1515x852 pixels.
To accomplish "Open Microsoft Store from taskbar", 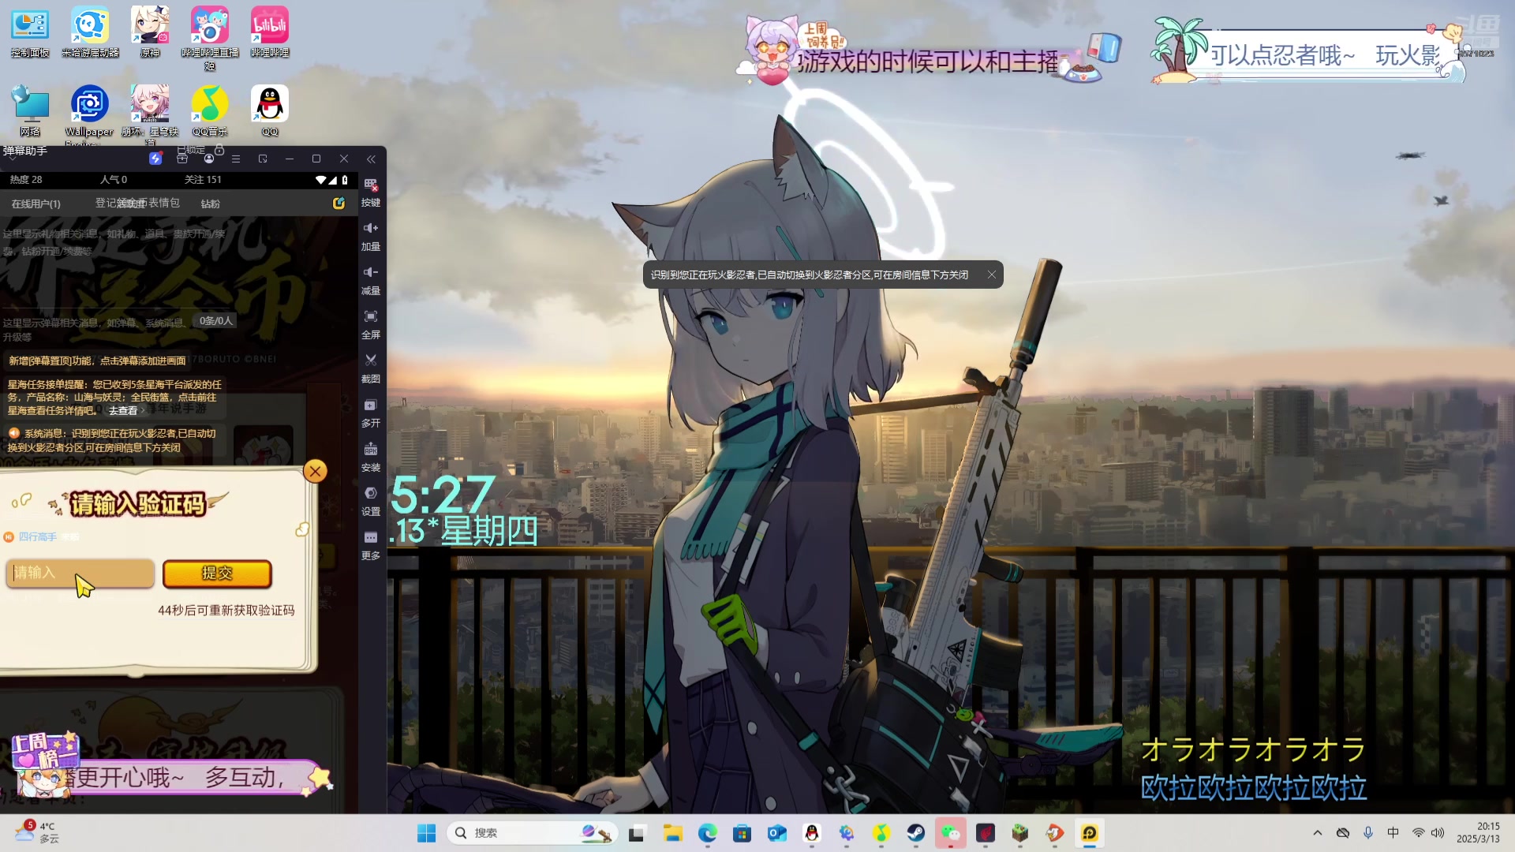I will tap(742, 833).
